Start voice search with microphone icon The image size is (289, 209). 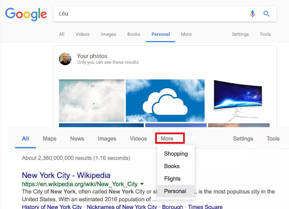(x=252, y=14)
